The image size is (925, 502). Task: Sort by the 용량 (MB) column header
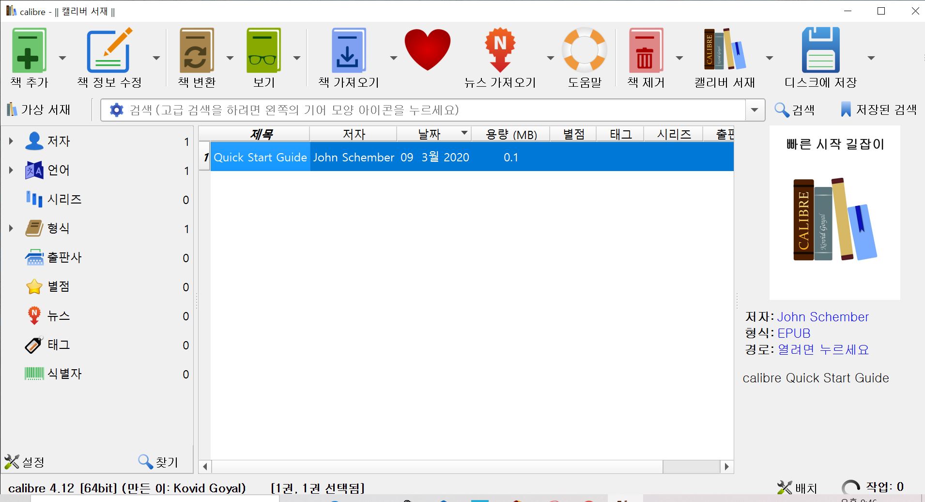[511, 134]
